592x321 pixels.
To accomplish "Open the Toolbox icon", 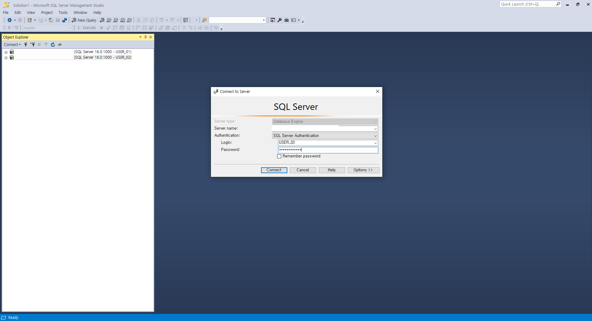I will coord(287,20).
